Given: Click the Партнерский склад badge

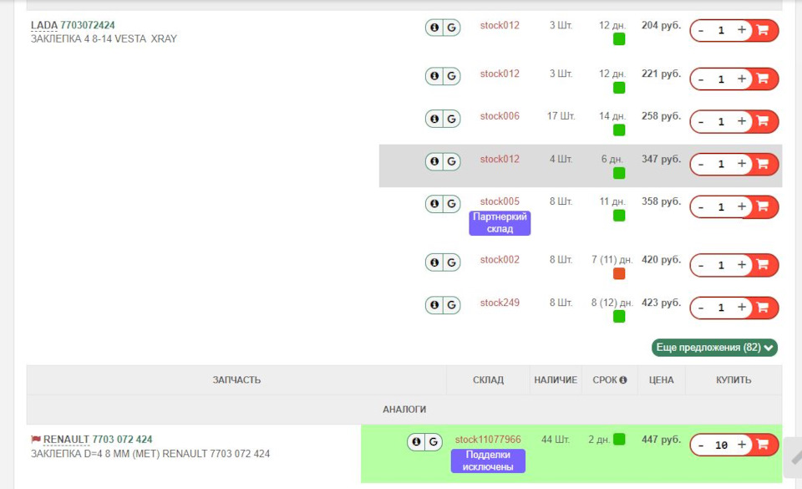Looking at the screenshot, I should 500,223.
